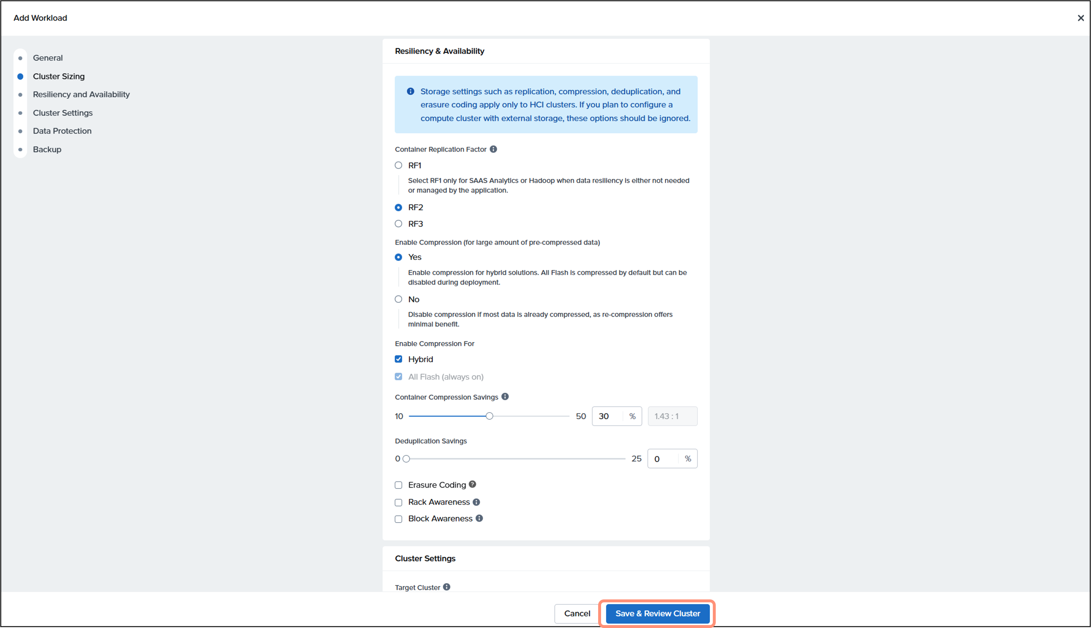Open Target Cluster info icon
The width and height of the screenshot is (1091, 628).
447,587
